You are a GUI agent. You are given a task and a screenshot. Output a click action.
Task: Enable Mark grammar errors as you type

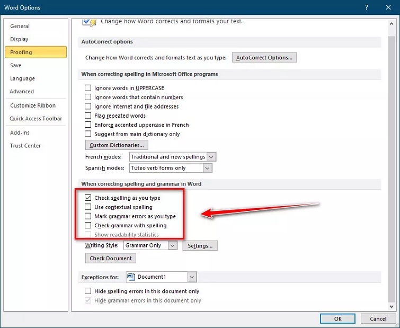coord(88,216)
